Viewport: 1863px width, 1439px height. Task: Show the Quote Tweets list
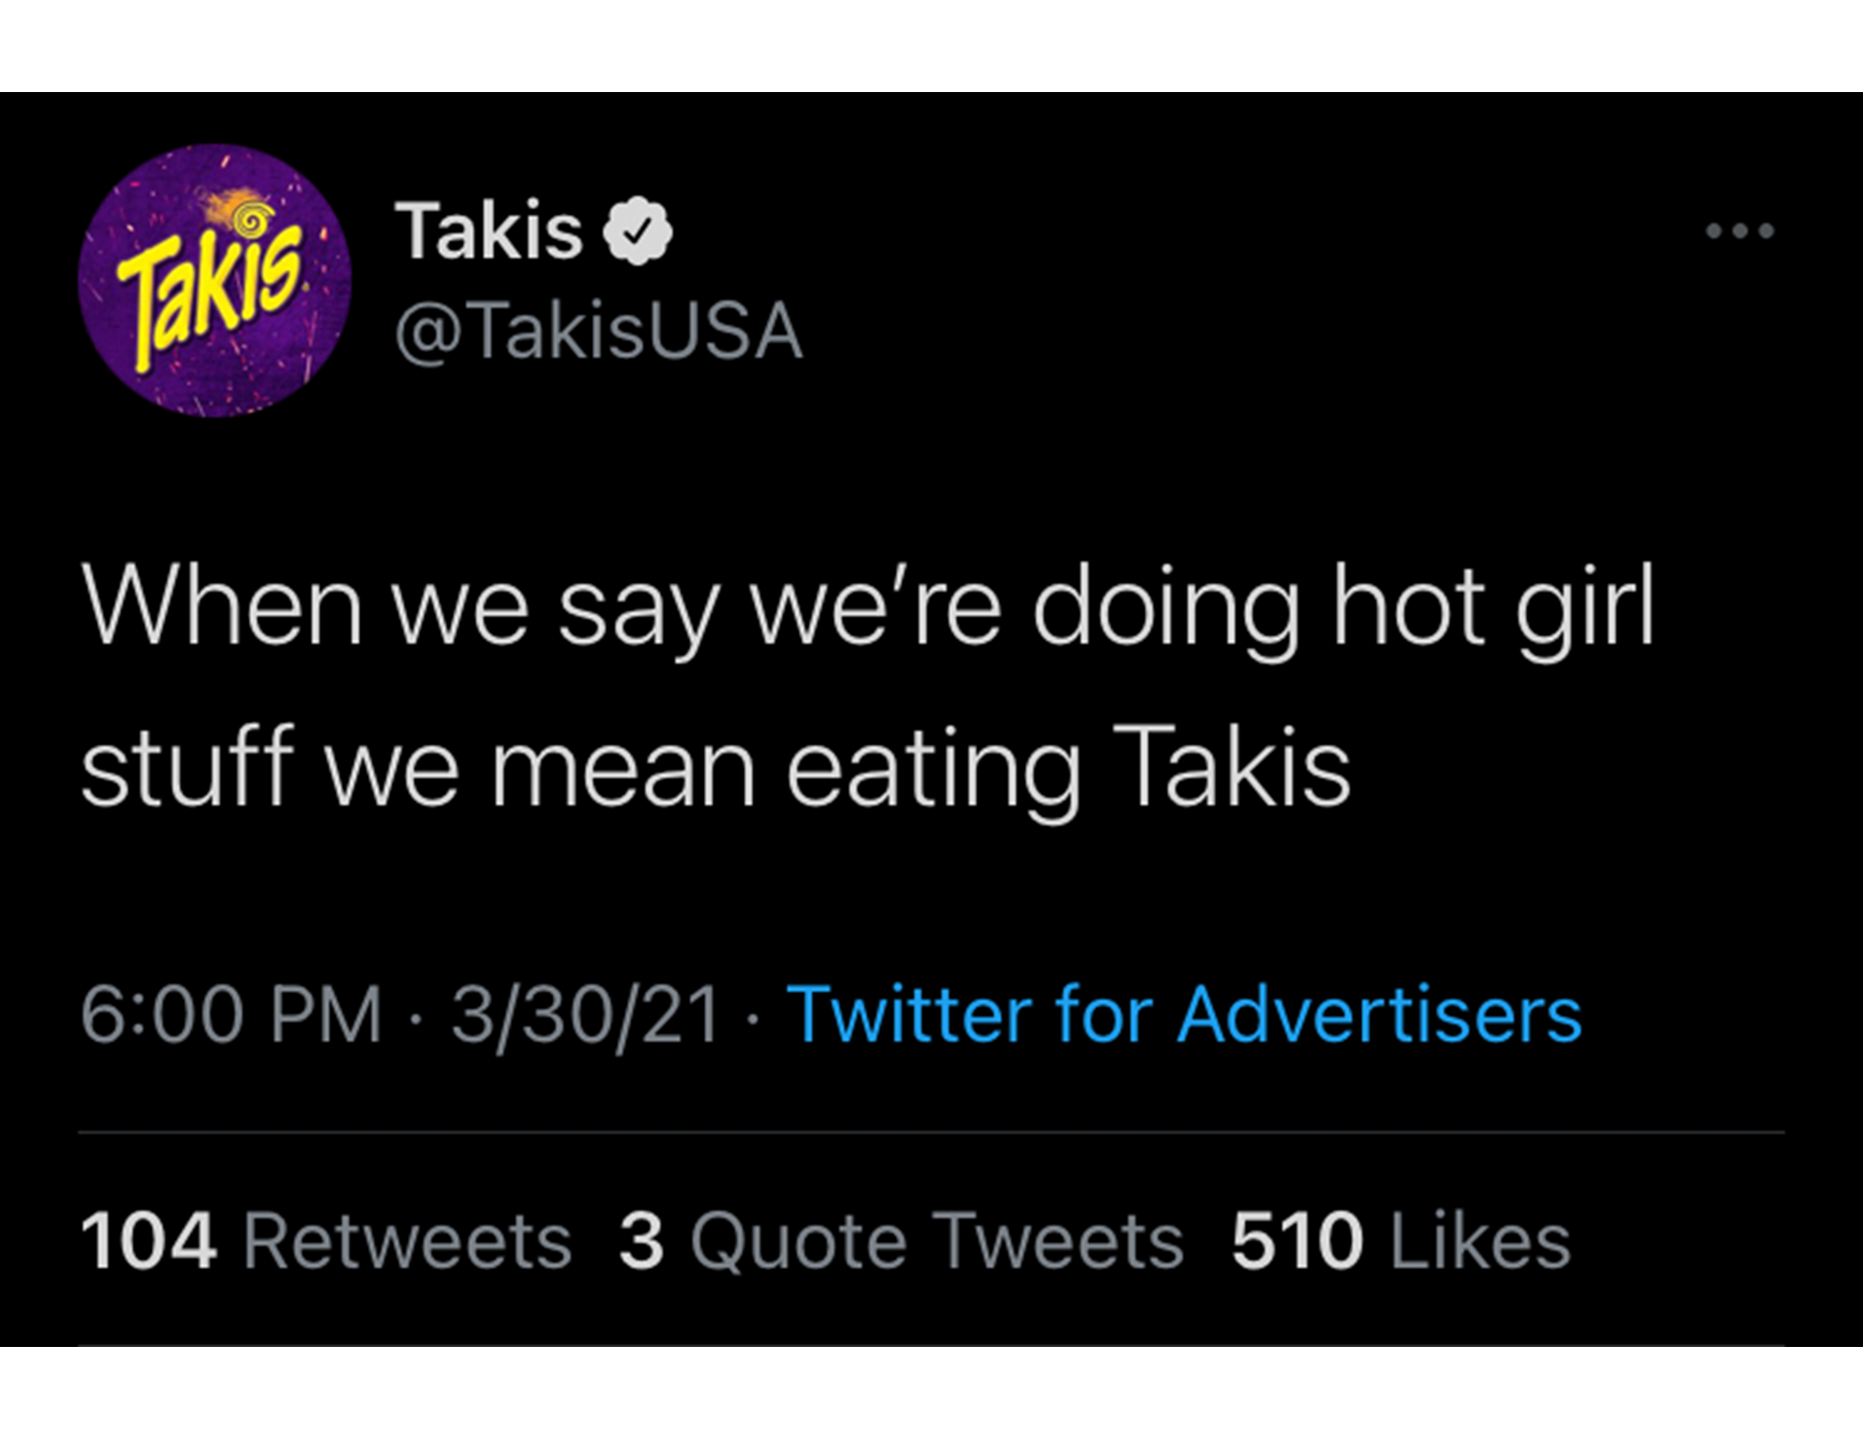(x=937, y=1241)
